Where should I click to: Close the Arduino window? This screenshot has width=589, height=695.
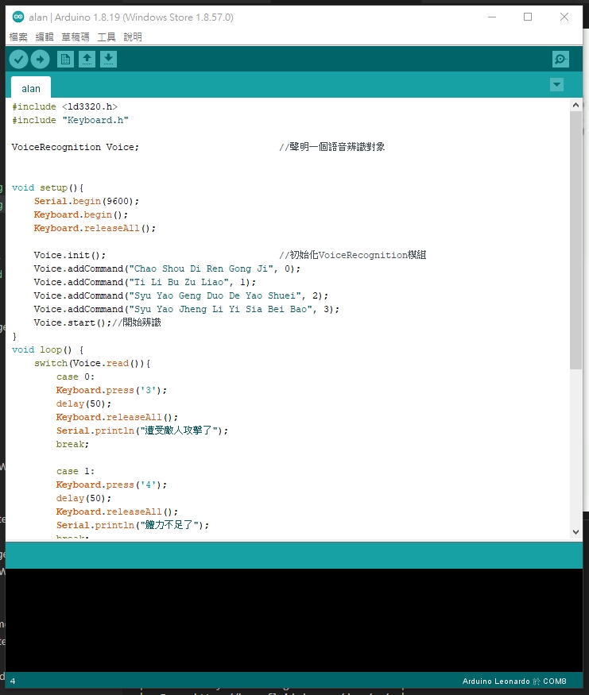click(564, 17)
